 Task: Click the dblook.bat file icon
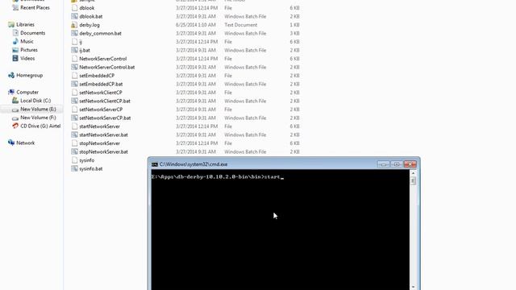pos(74,16)
